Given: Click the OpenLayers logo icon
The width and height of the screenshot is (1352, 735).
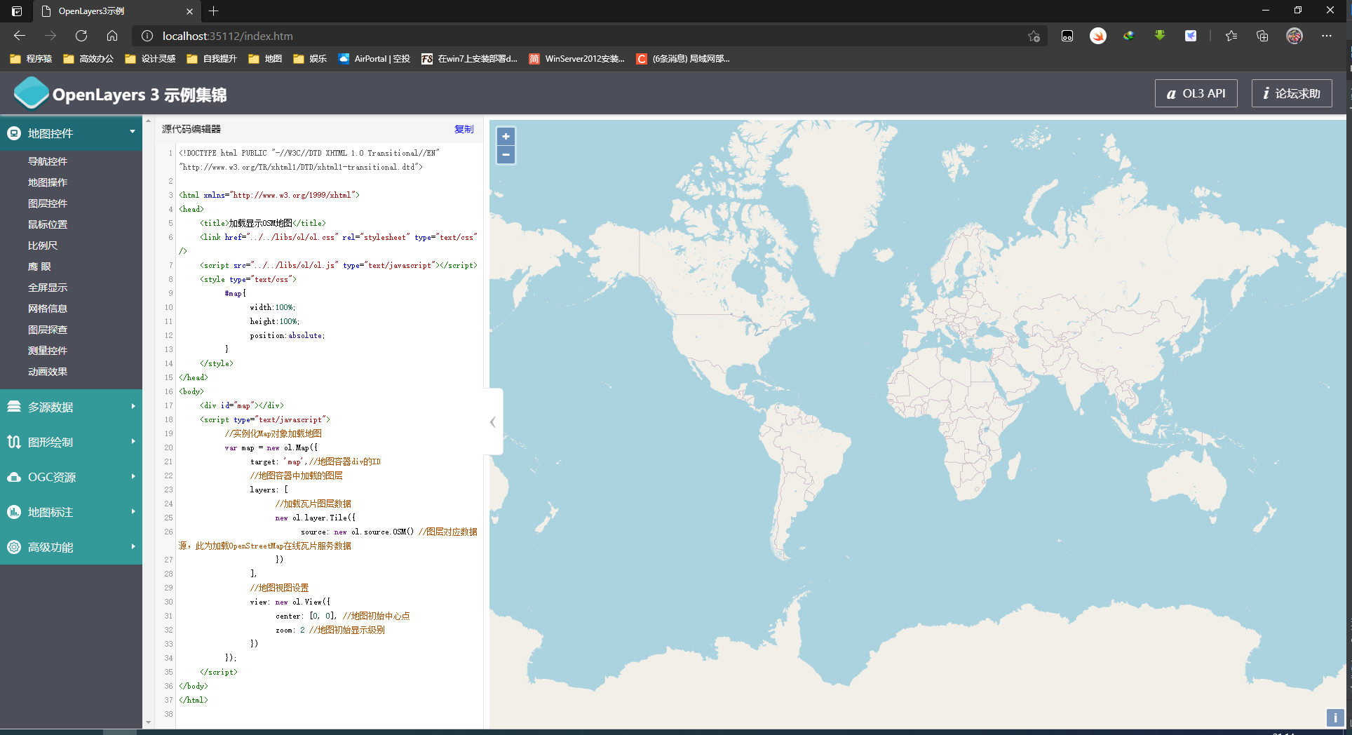Looking at the screenshot, I should pos(31,93).
